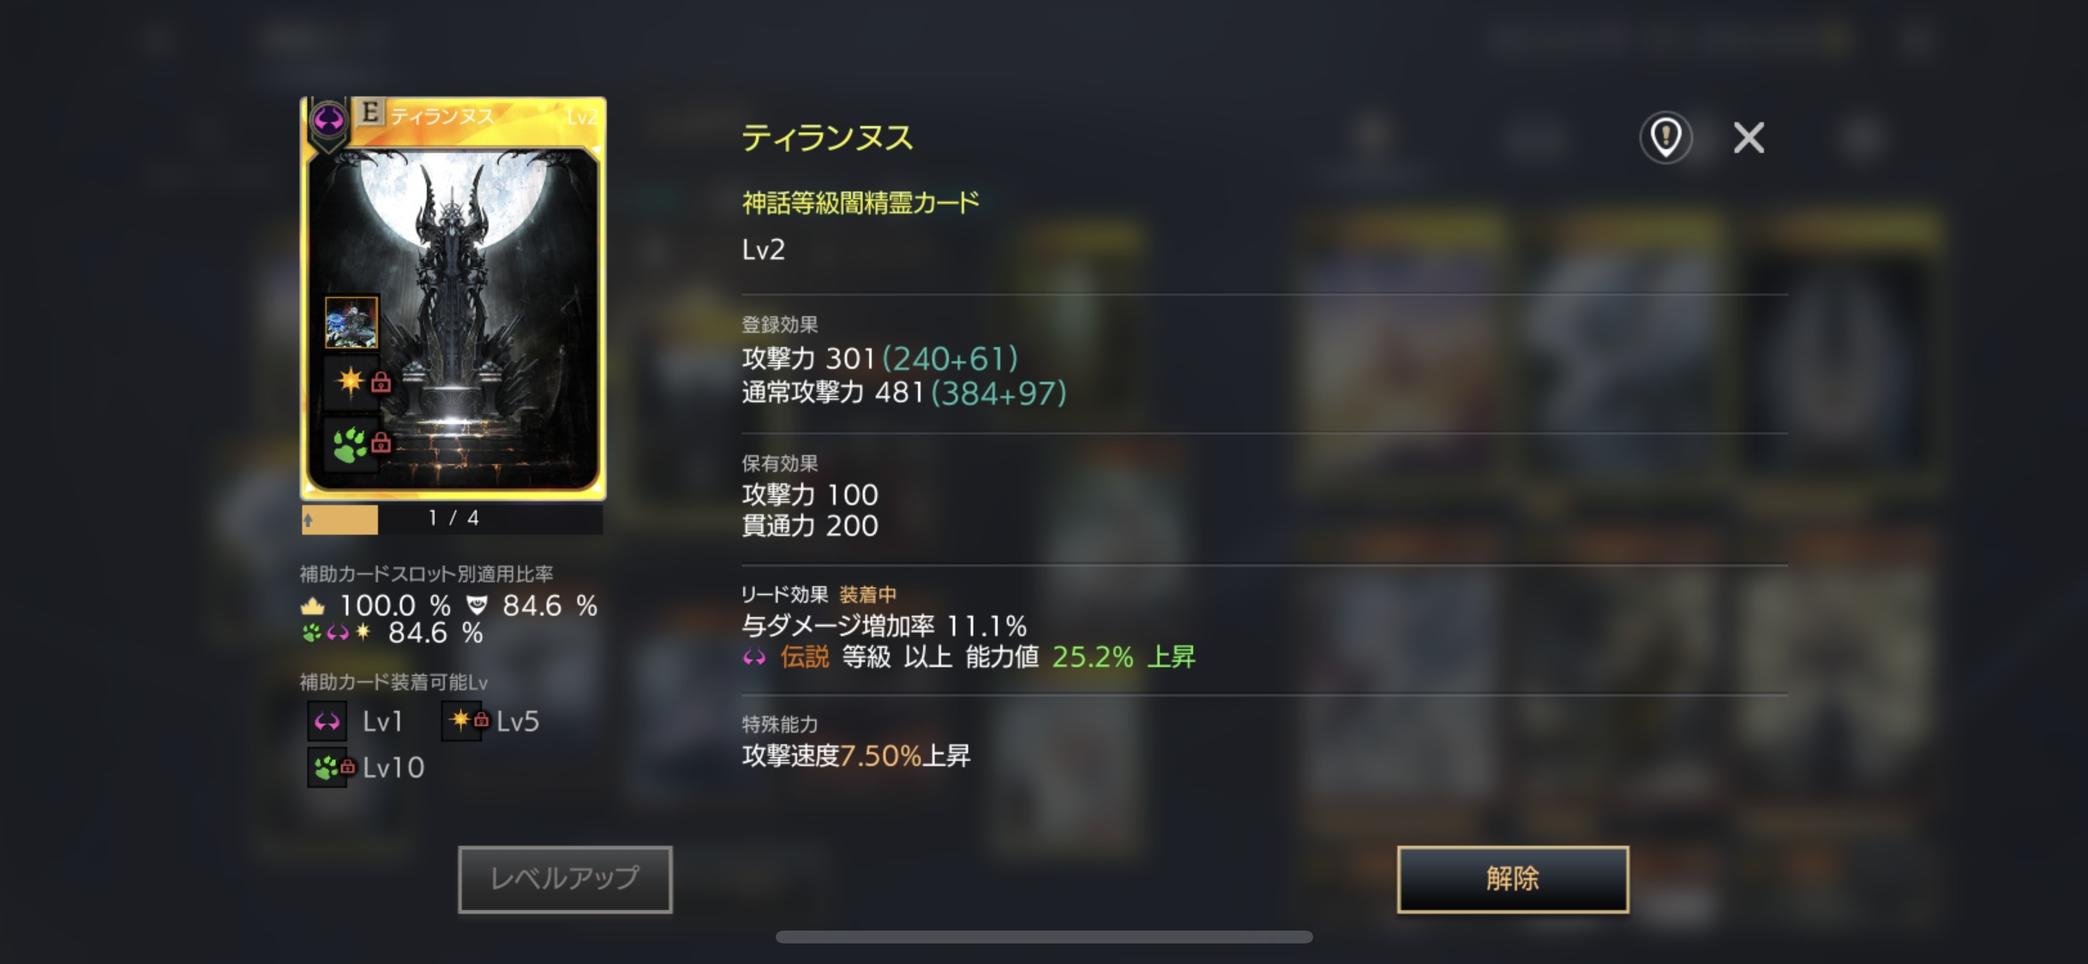Close the ティランヌス card detail popup
The width and height of the screenshot is (2088, 964).
click(x=1749, y=137)
